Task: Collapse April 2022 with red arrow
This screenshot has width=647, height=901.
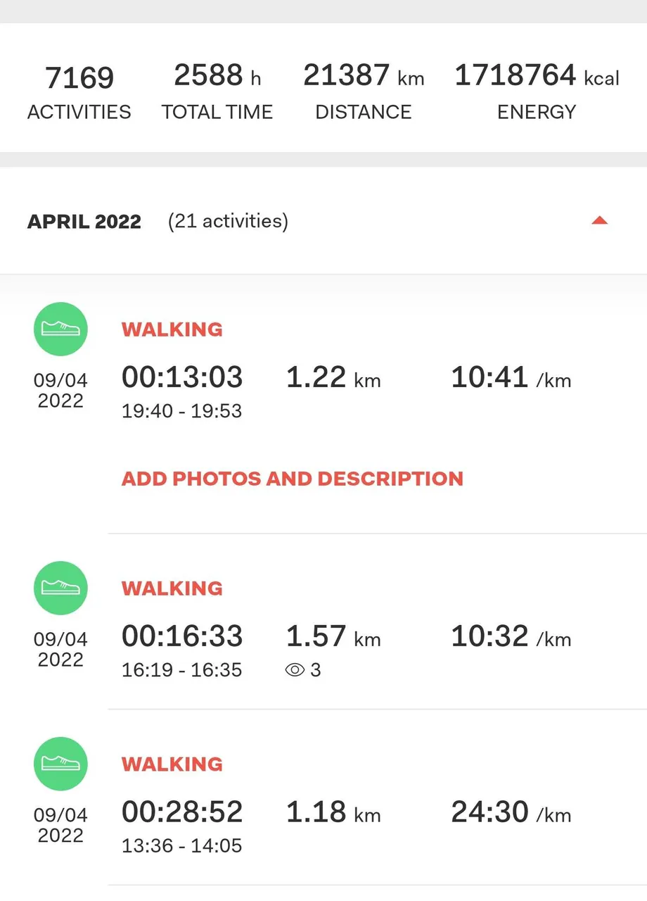Action: pos(599,221)
